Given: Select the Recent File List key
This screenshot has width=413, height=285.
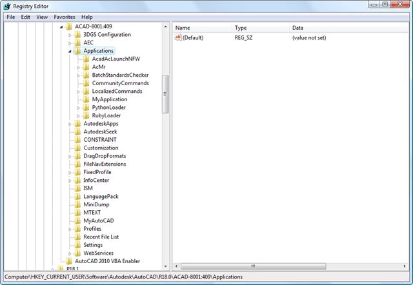Looking at the screenshot, I should 101,237.
